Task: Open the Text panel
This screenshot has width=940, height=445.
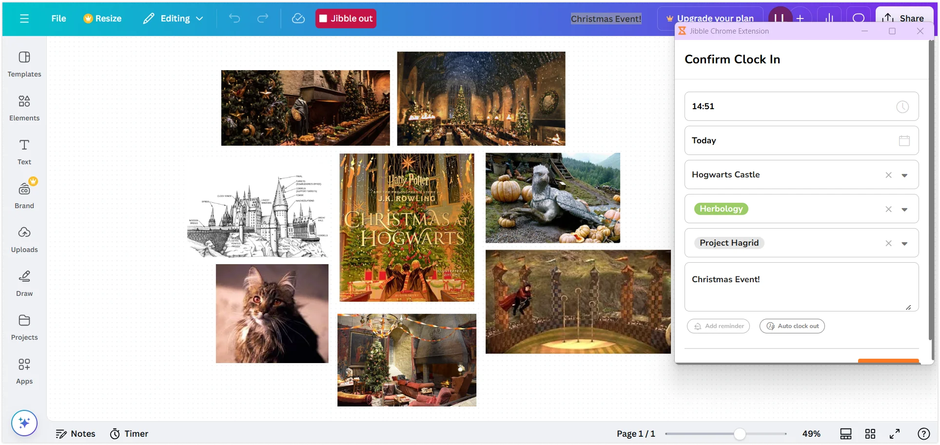Action: (x=24, y=152)
